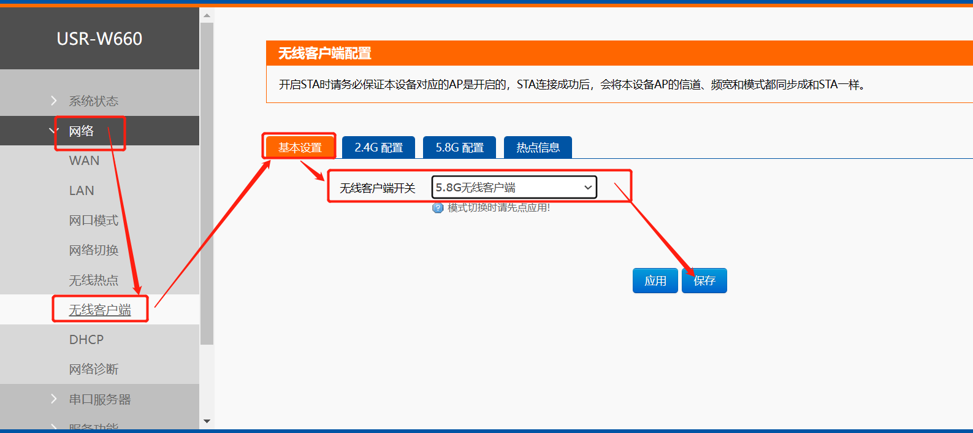The image size is (973, 433).
Task: Open the 热点信息 tab
Action: click(x=538, y=148)
